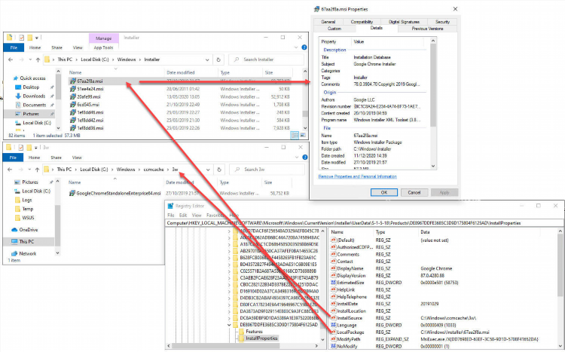Viewport: 565px width, 352px height.
Task: Select Features key in registry tree
Action: click(254, 332)
